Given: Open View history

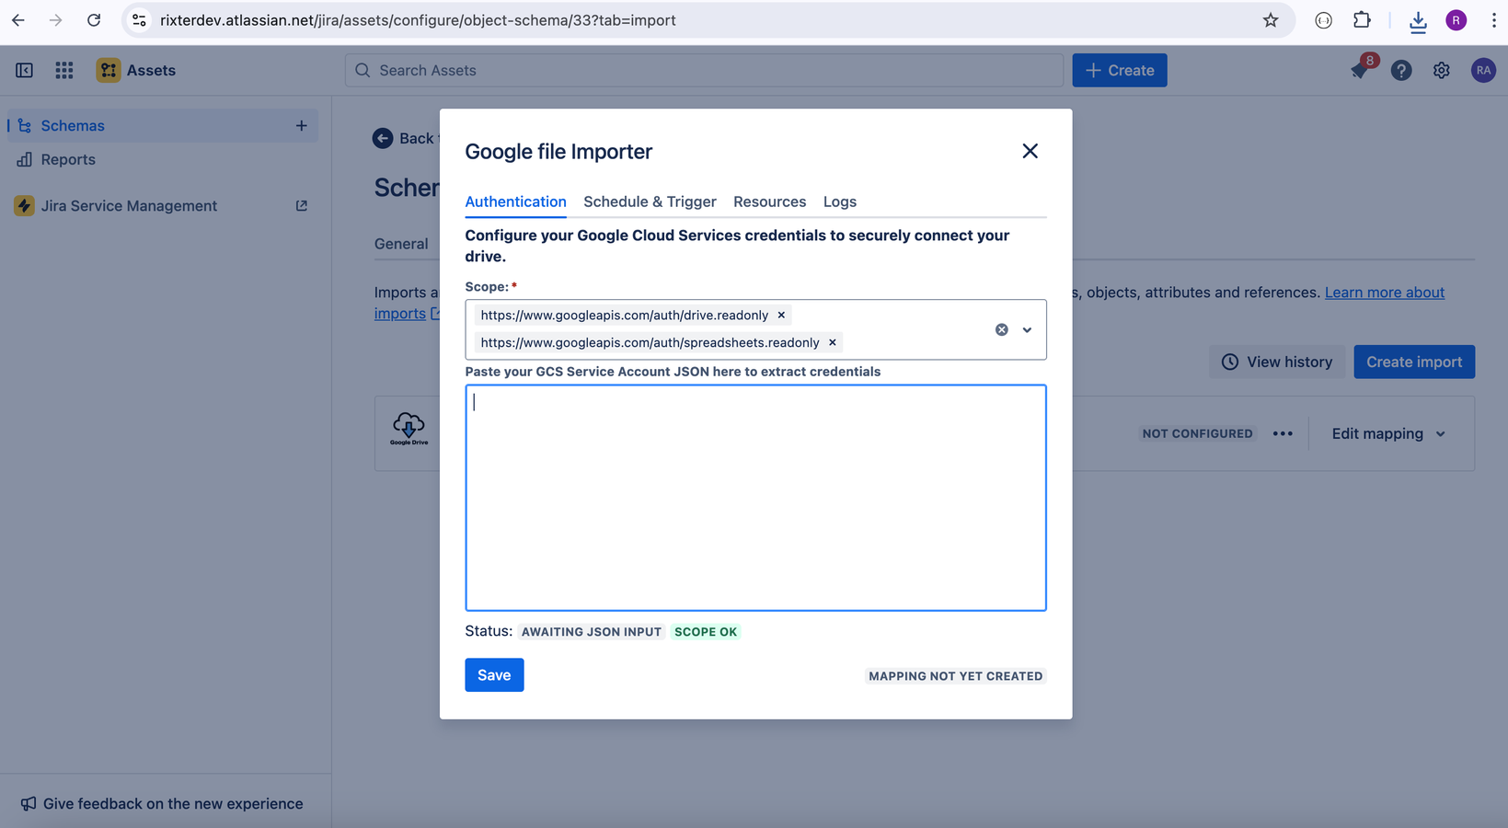Looking at the screenshot, I should point(1277,362).
